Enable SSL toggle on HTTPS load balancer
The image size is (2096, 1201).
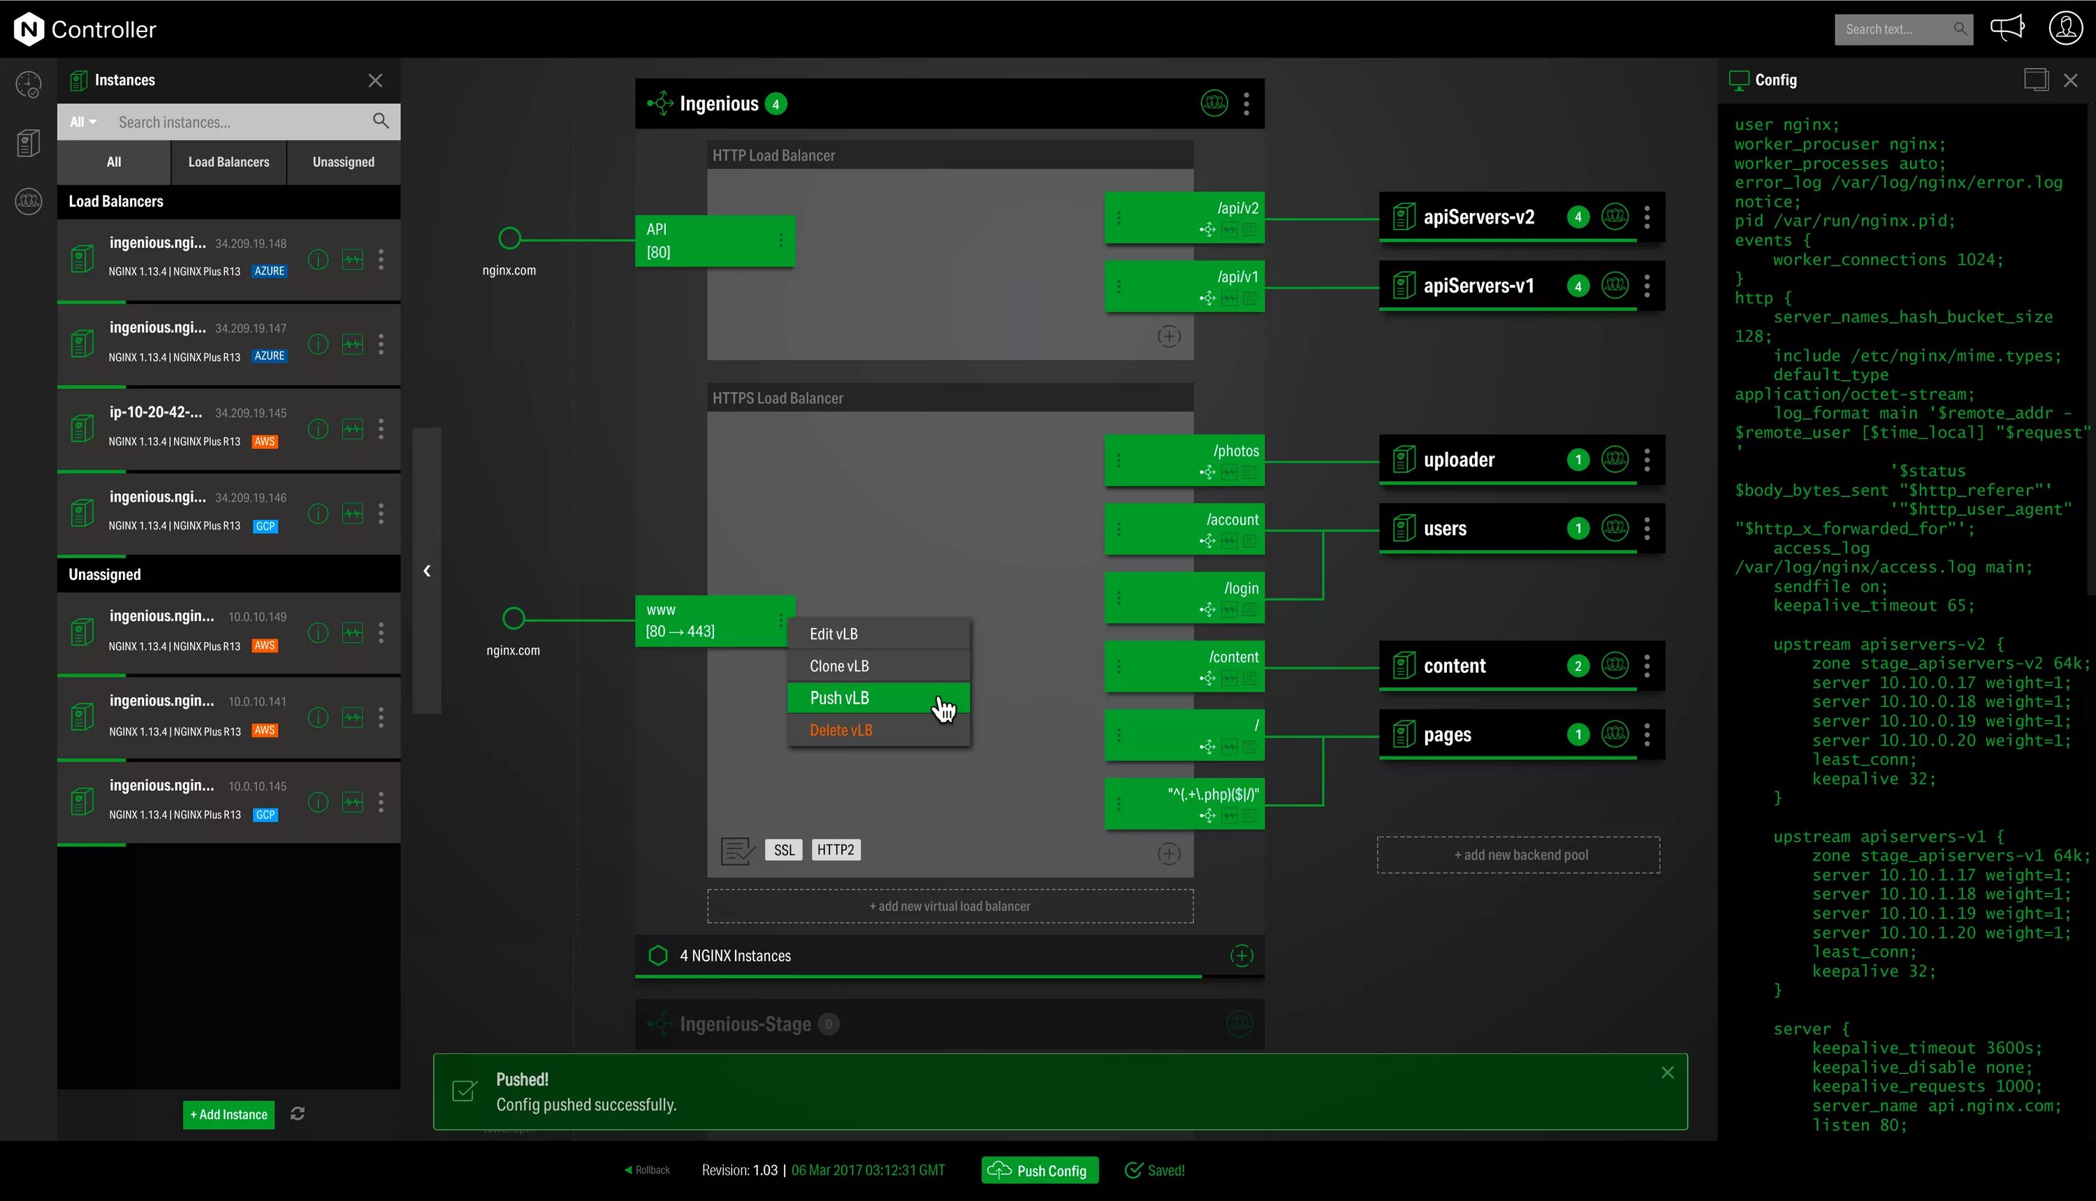click(783, 850)
